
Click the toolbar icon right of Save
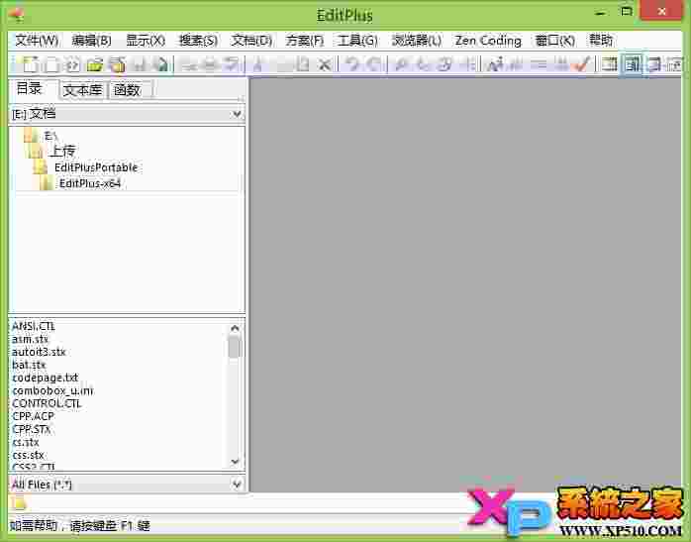coord(161,64)
